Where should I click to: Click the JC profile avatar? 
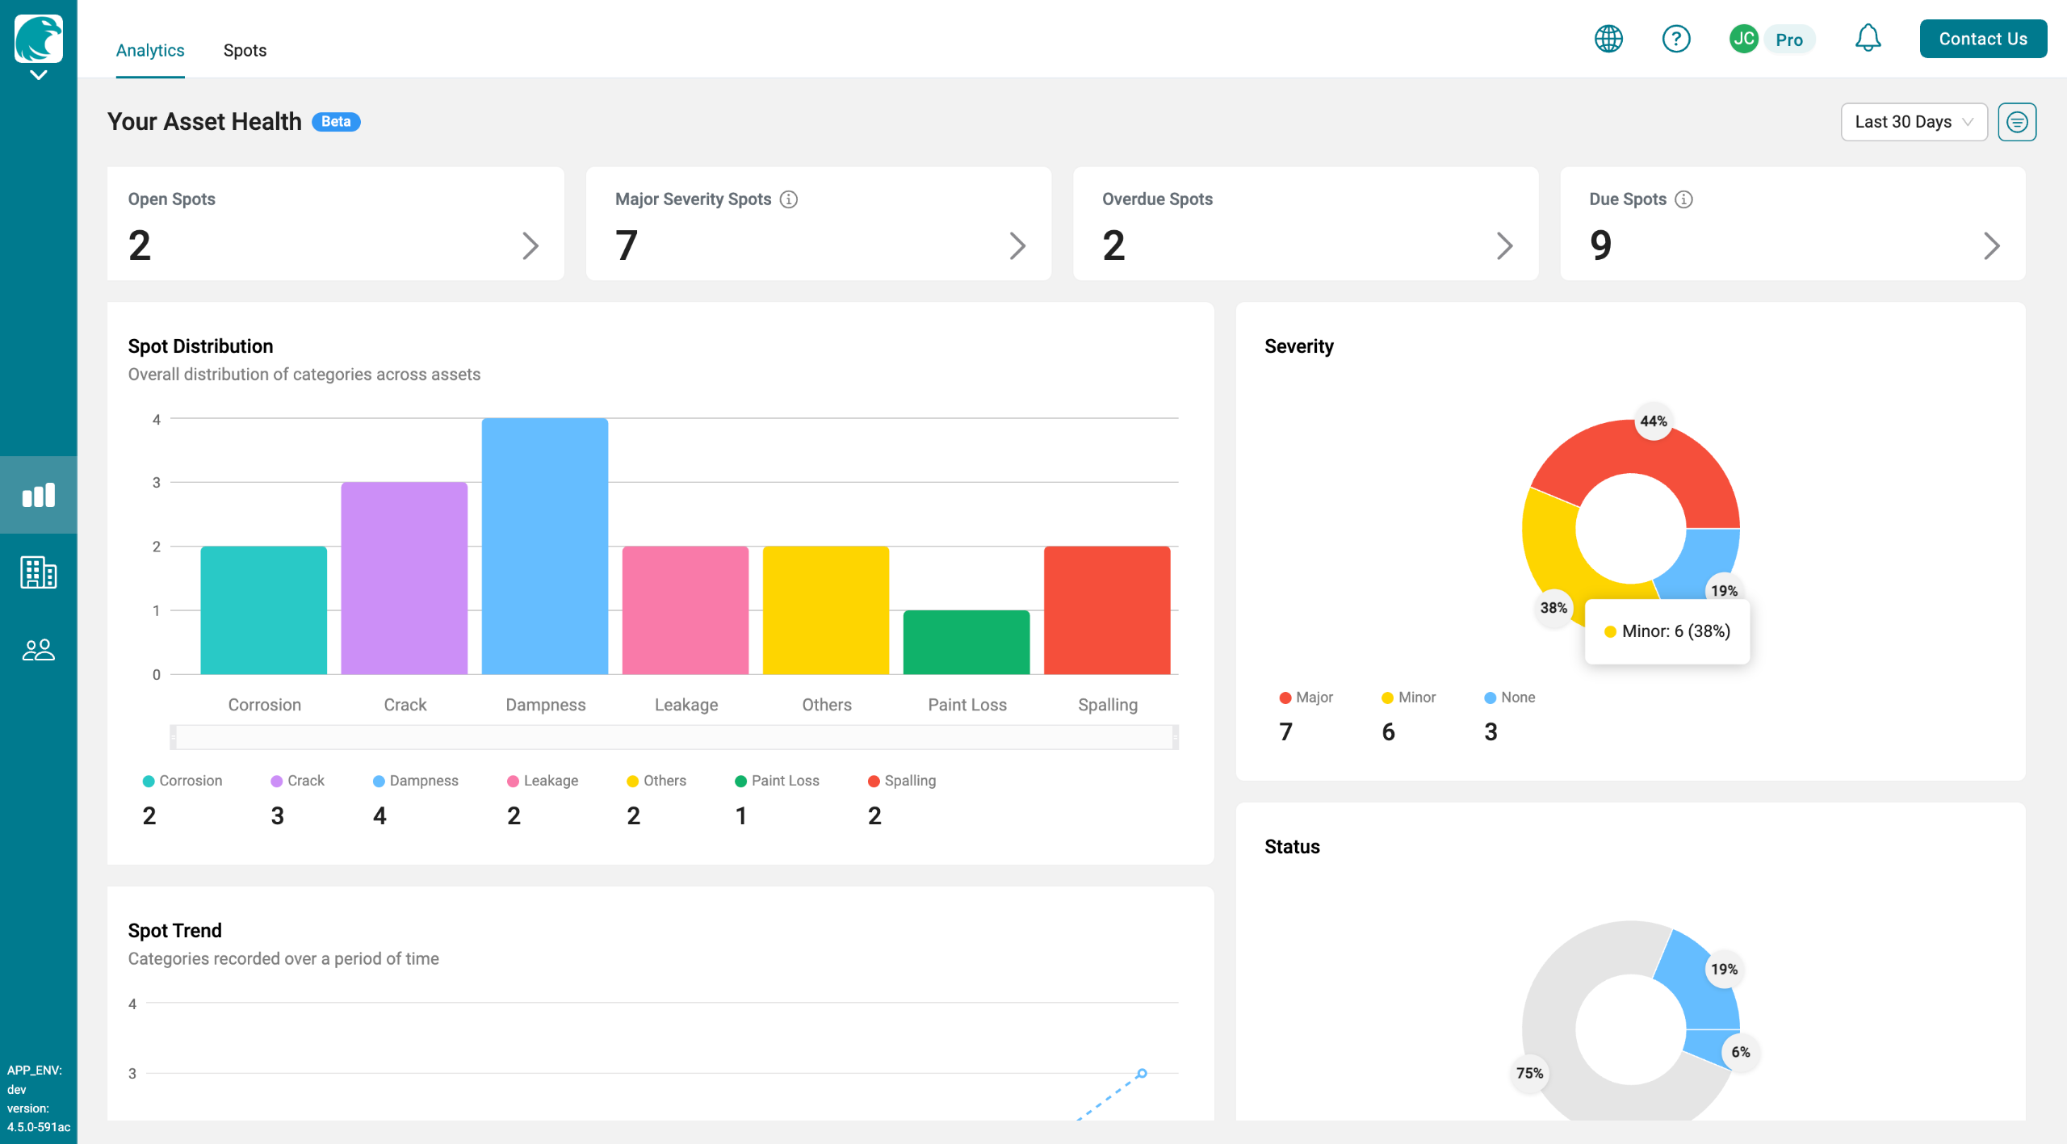[1743, 39]
